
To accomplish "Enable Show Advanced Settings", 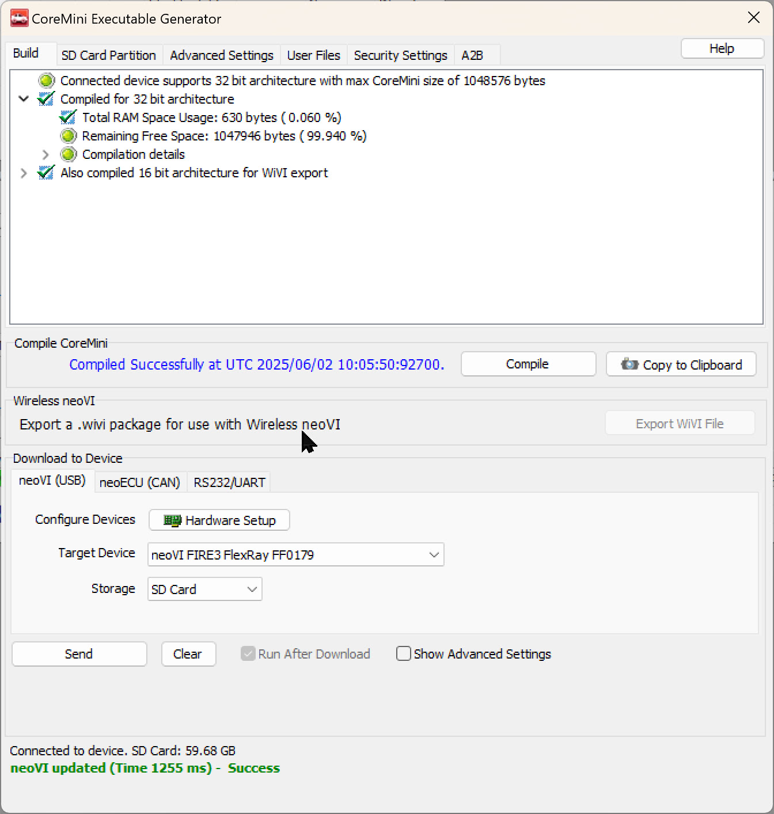I will point(404,654).
